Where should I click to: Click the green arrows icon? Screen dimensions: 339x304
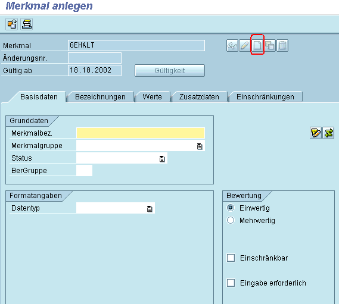click(328, 133)
